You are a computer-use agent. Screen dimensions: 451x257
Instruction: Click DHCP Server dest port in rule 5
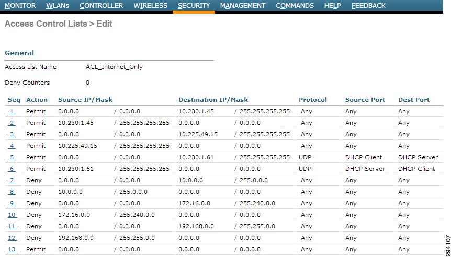pyautogui.click(x=418, y=157)
